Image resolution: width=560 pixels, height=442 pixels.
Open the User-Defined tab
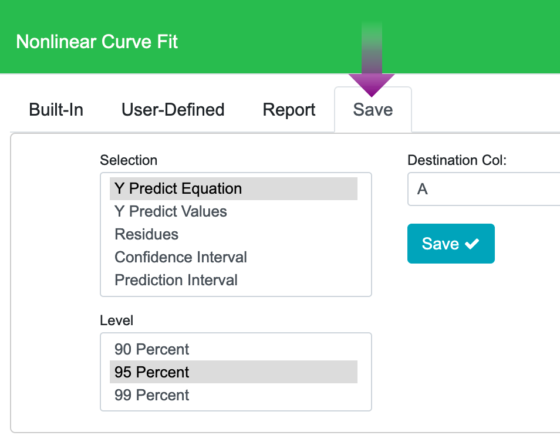(173, 110)
